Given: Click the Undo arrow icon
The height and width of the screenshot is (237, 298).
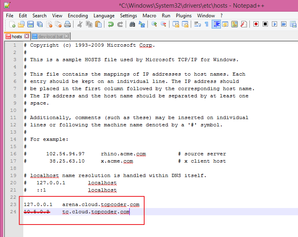Looking at the screenshot, I should 110,24.
